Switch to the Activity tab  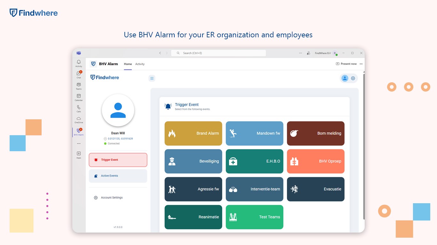pos(140,64)
